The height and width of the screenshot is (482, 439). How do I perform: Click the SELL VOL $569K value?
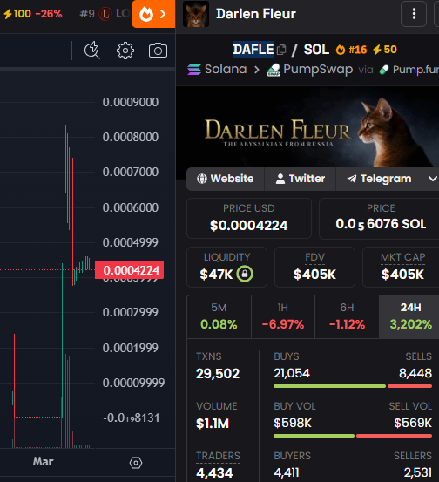pyautogui.click(x=413, y=424)
